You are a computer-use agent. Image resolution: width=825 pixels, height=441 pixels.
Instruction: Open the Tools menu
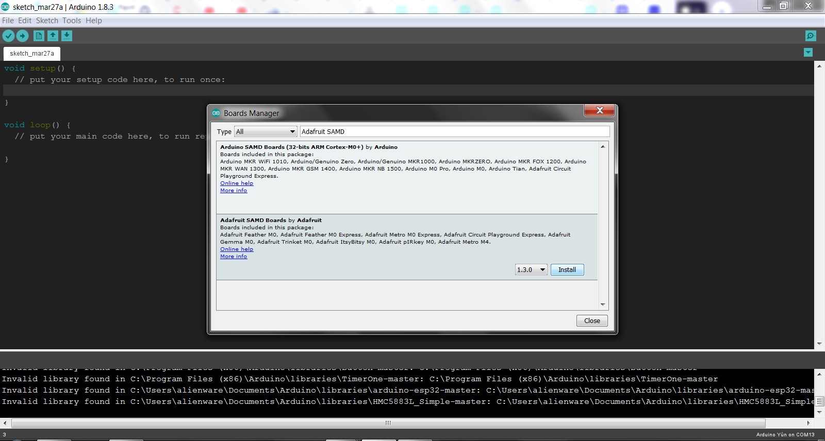point(72,21)
